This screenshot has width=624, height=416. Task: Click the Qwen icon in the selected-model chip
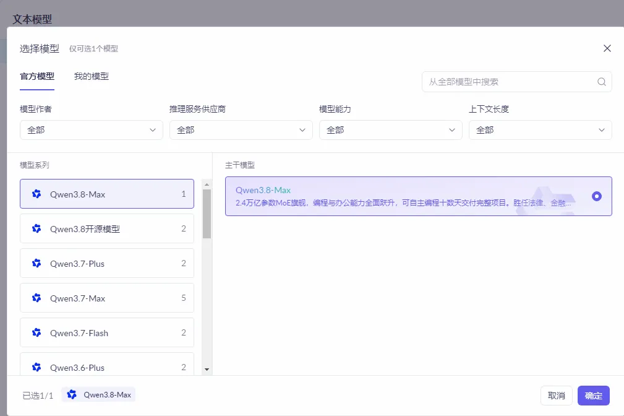72,394
